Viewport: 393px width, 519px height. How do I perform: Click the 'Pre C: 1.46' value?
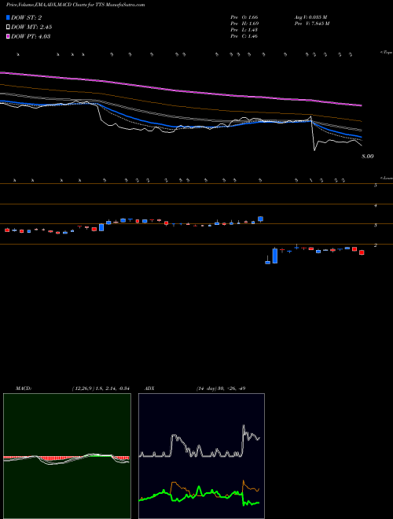244,36
